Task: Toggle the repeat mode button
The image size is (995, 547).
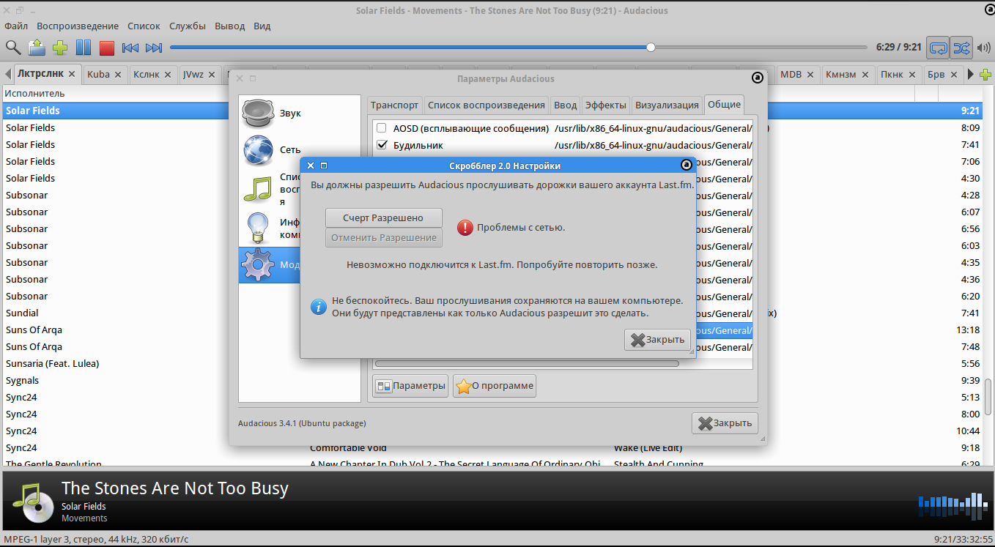Action: (x=938, y=48)
